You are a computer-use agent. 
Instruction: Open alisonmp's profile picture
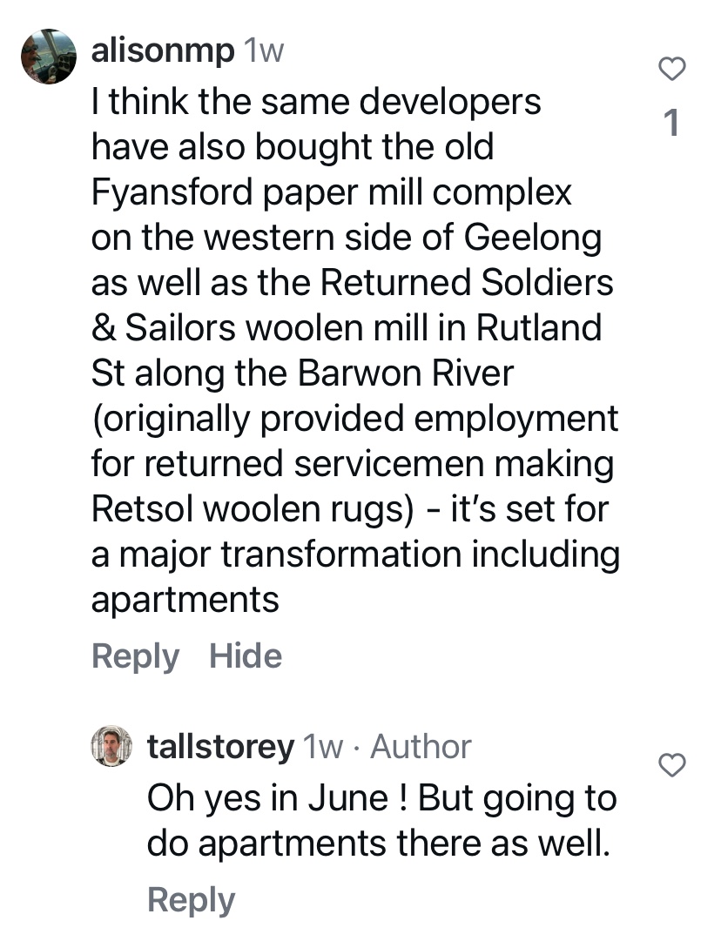49,57
